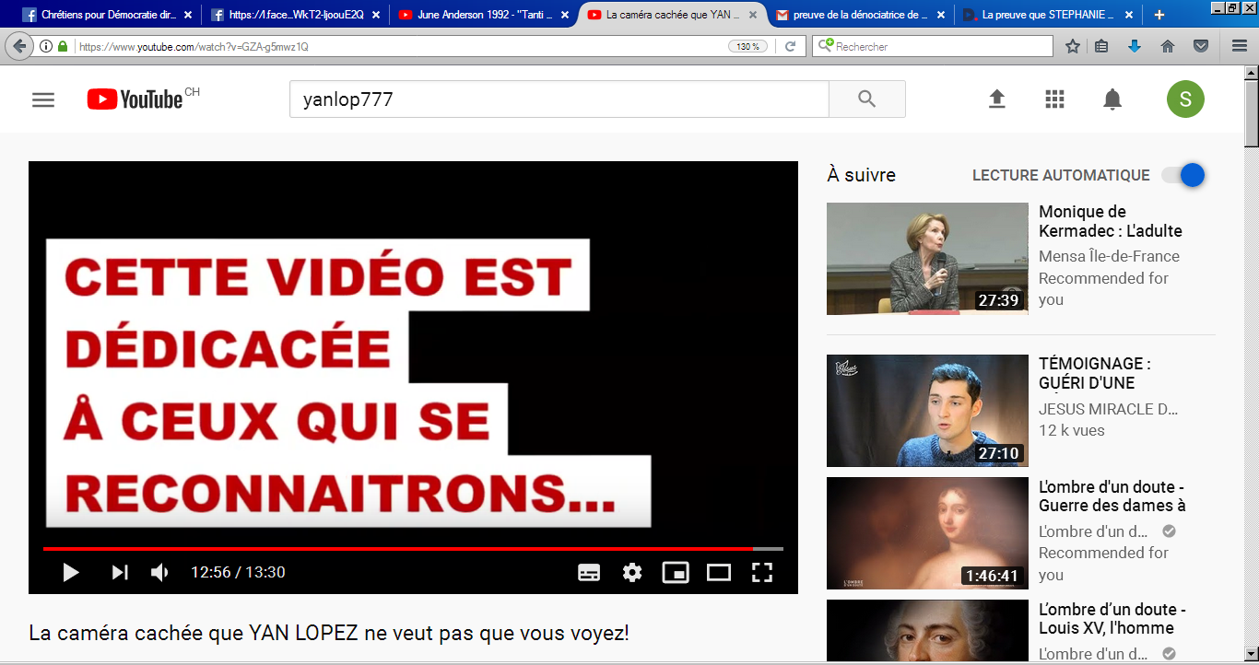
Task: Switch to theater mode
Action: click(719, 573)
